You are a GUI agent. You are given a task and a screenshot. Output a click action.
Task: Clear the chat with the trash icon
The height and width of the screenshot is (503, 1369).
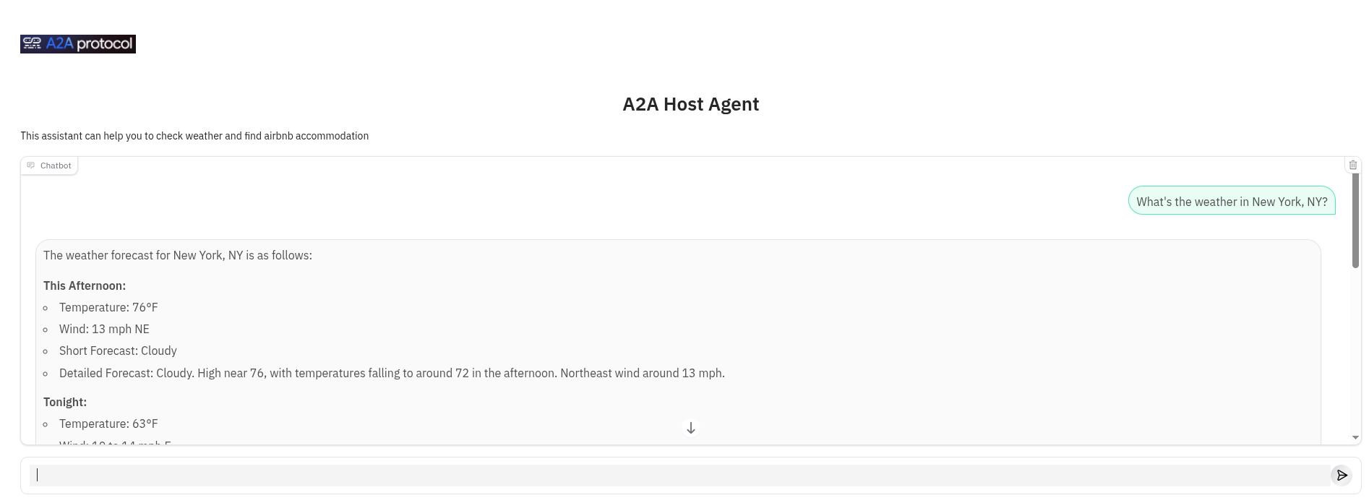(x=1353, y=165)
